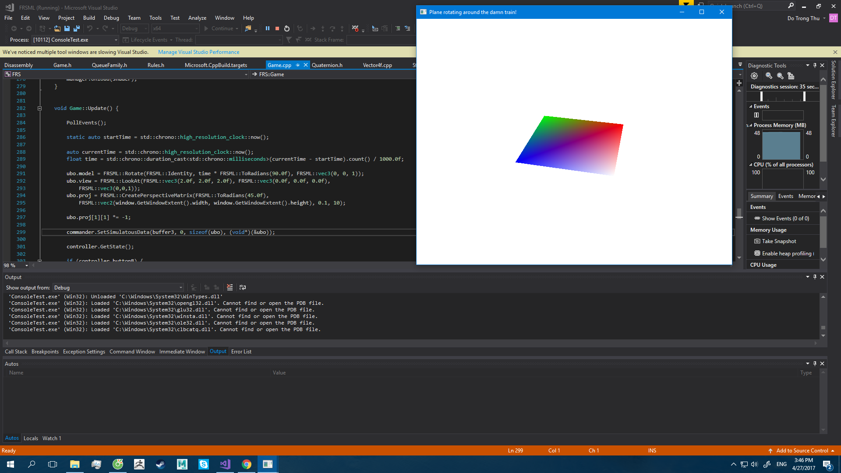Viewport: 841px width, 473px height.
Task: Collapse the Process Memory graph section
Action: point(750,125)
